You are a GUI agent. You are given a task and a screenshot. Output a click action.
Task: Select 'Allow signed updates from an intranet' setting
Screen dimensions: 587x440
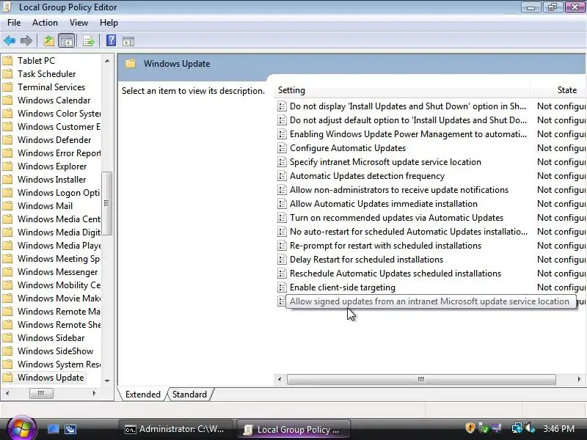pos(429,301)
